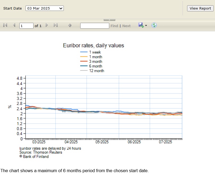Click the 3 month legend color line

(x=84, y=61)
